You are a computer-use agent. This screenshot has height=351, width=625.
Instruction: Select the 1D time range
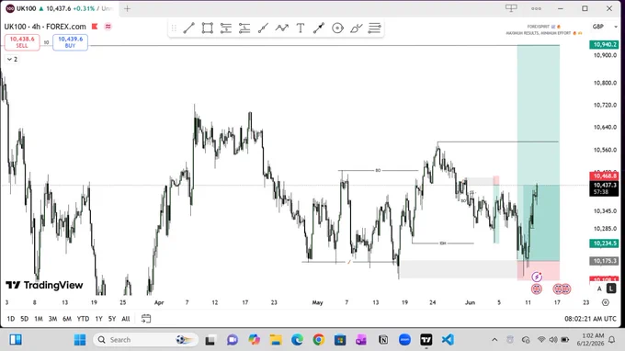click(11, 319)
